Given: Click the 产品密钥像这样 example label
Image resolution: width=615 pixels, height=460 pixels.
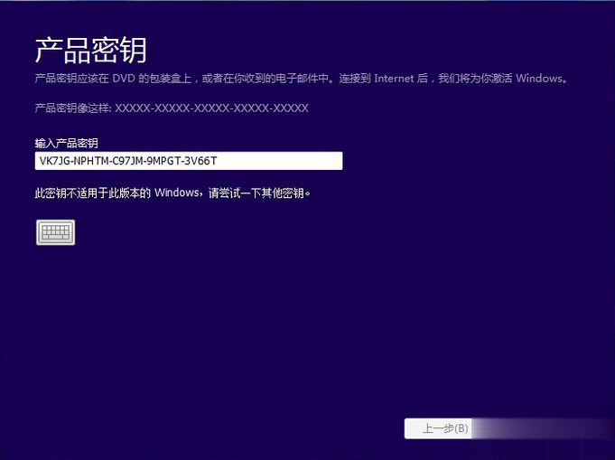Looking at the screenshot, I should click(72, 108).
